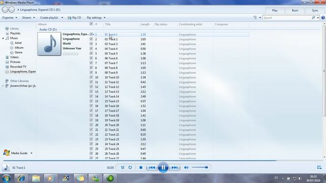The width and height of the screenshot is (326, 183).
Task: Uncheck the checkbox for Track 5
Action: tap(91, 53)
